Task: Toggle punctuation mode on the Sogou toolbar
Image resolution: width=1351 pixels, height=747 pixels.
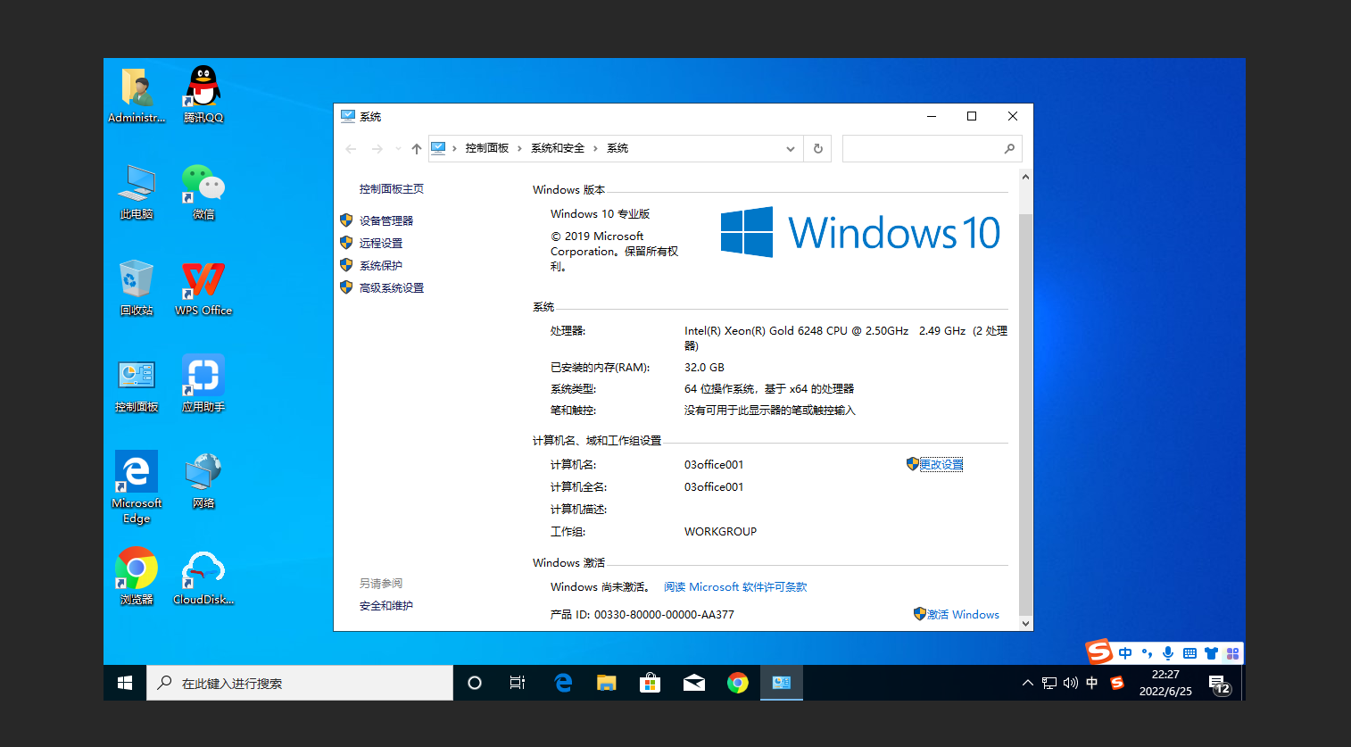Action: 1147,653
